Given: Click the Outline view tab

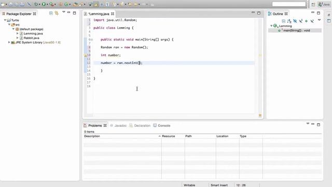Looking at the screenshot, I should [x=278, y=14].
